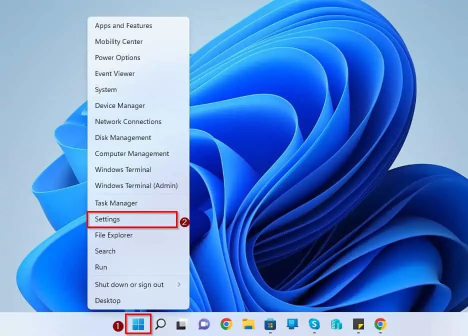Image resolution: width=468 pixels, height=336 pixels.
Task: Open Device Manager
Action: coord(120,105)
